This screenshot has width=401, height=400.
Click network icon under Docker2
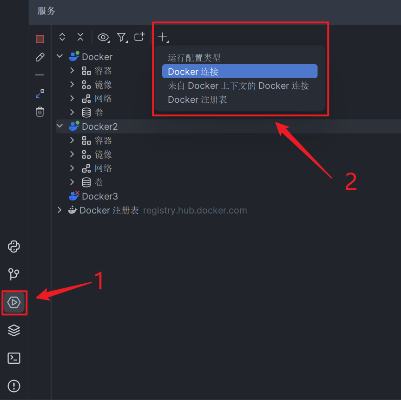[86, 168]
